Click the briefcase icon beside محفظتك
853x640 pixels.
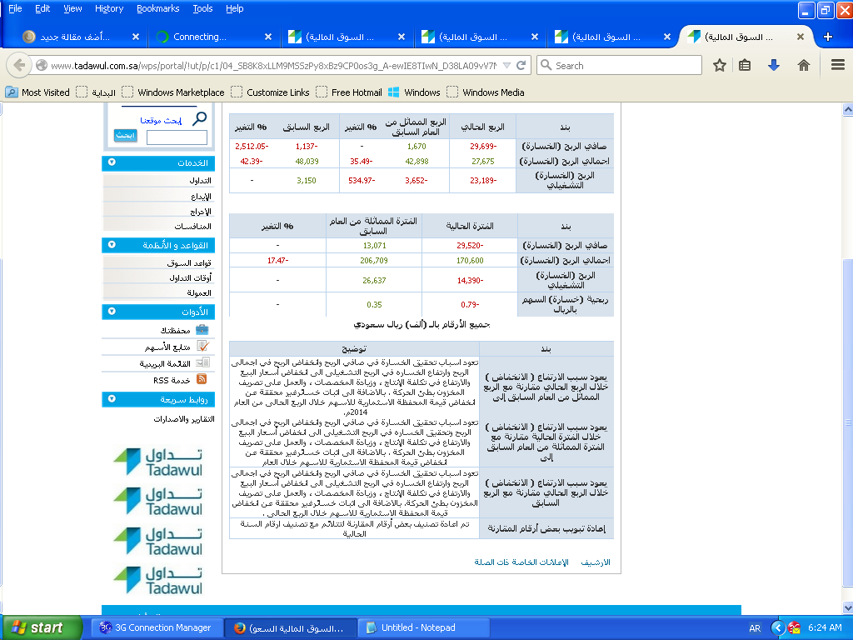tap(202, 329)
